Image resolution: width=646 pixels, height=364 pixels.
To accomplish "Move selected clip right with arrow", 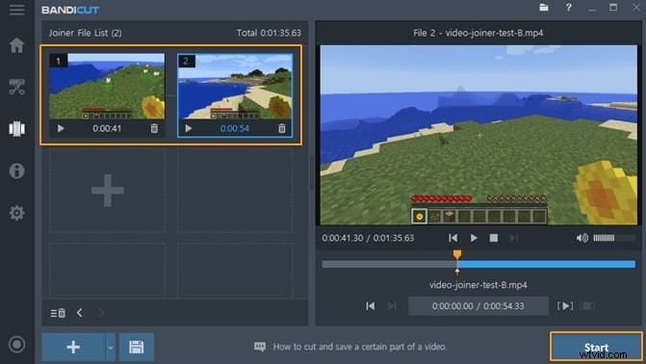I will 101,313.
